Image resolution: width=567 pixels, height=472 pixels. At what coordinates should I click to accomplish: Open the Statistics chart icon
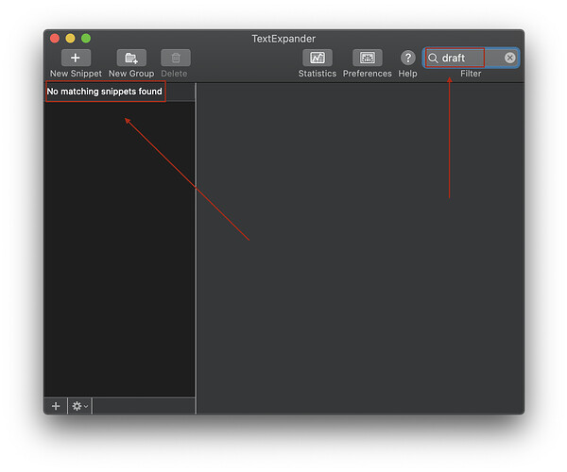click(318, 58)
